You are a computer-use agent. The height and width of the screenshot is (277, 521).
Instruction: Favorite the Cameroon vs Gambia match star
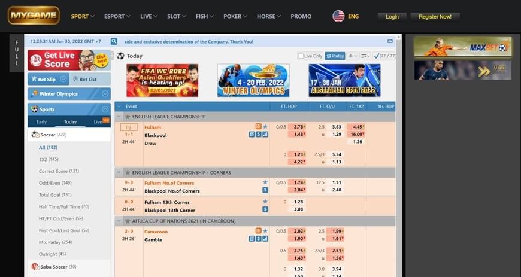pos(265,231)
